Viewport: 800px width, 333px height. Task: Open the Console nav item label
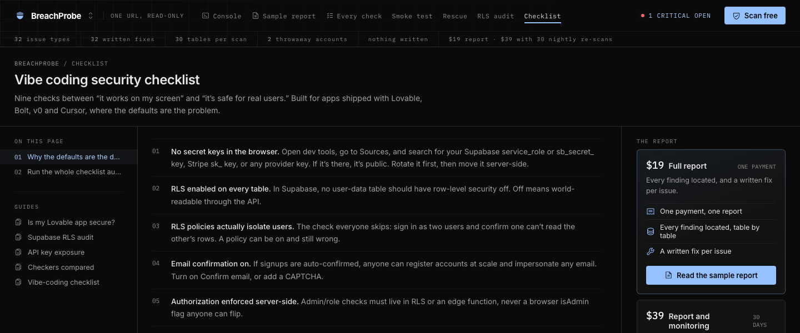coord(227,16)
